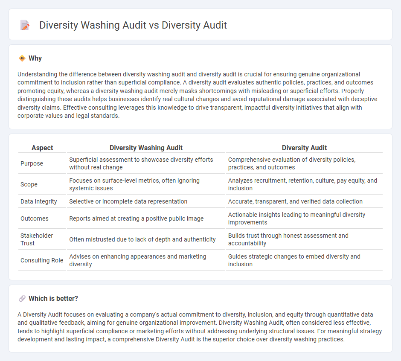Click the chain link icon beside Which is better?
401x361 pixels.
[x=22, y=299]
